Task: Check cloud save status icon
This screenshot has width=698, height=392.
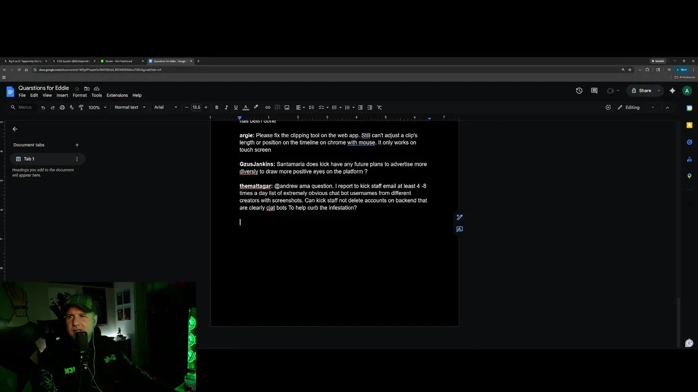Action: pyautogui.click(x=97, y=88)
